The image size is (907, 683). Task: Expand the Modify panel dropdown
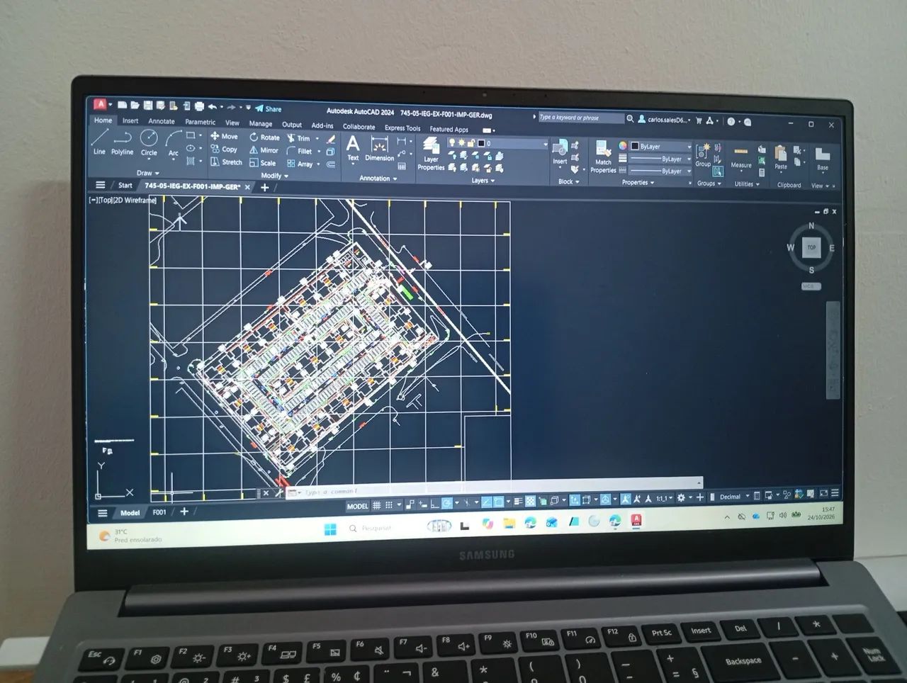click(274, 176)
